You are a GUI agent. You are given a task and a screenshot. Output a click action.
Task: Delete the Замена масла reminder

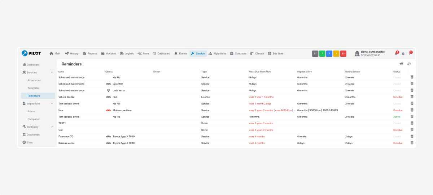click(x=412, y=143)
